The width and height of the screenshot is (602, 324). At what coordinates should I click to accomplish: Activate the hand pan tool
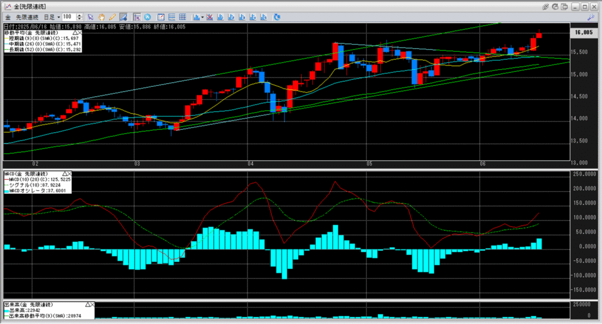click(101, 17)
